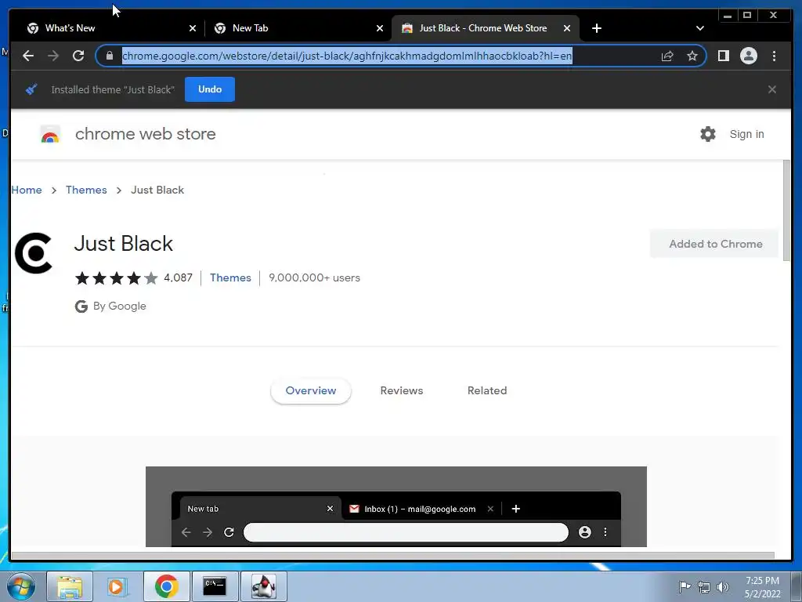Image resolution: width=802 pixels, height=602 pixels.
Task: Share this page using the share icon
Action: coord(667,56)
